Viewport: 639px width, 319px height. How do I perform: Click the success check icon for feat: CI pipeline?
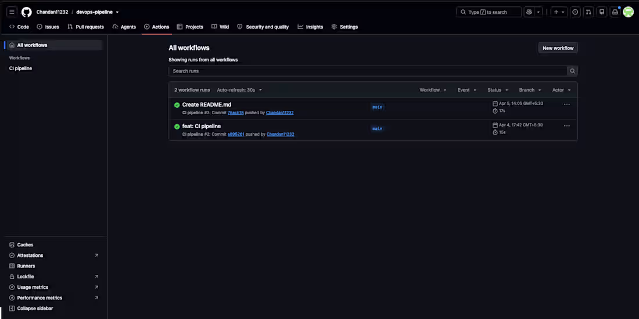177,126
